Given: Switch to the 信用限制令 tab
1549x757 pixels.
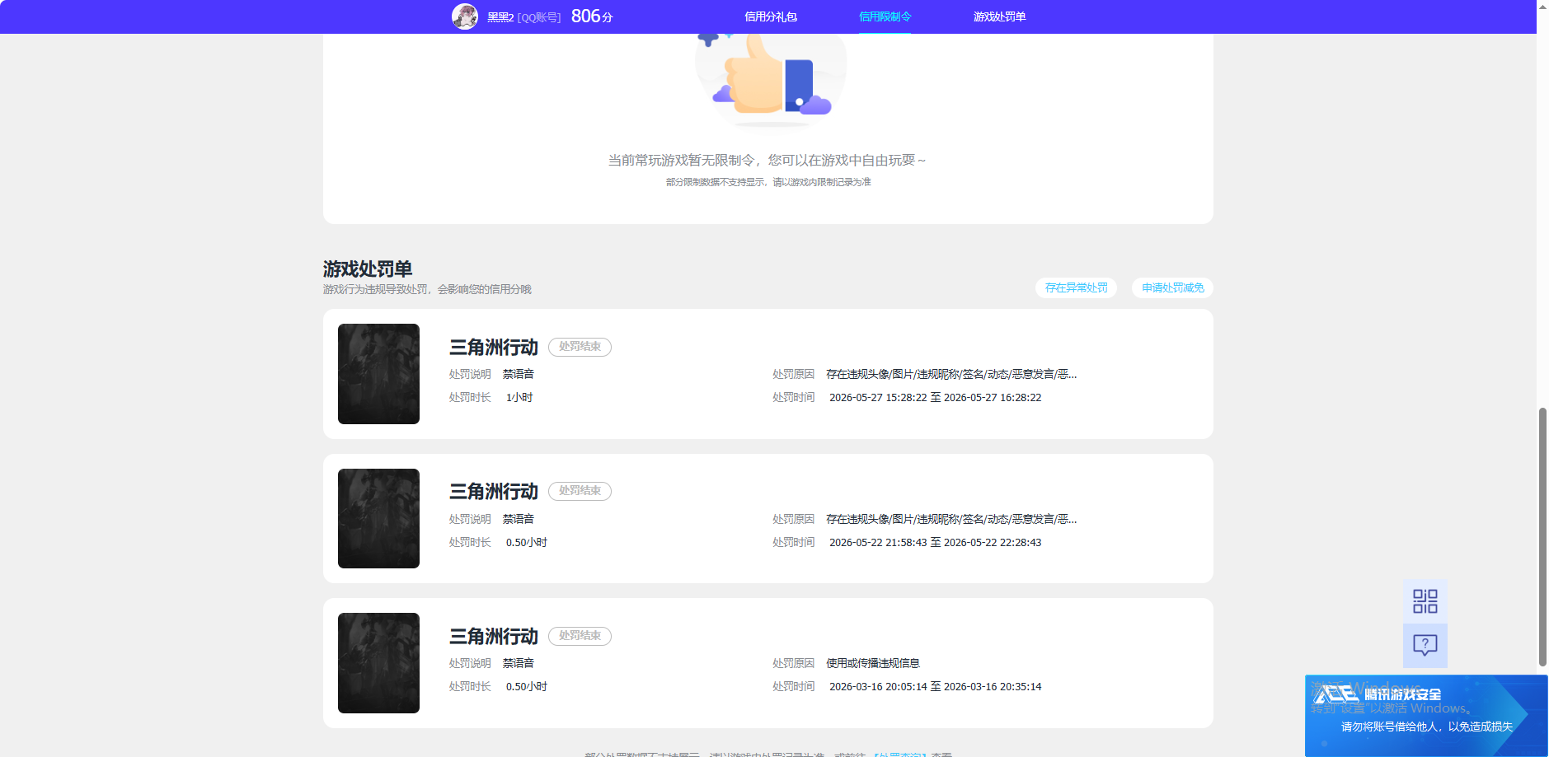Looking at the screenshot, I should [885, 16].
